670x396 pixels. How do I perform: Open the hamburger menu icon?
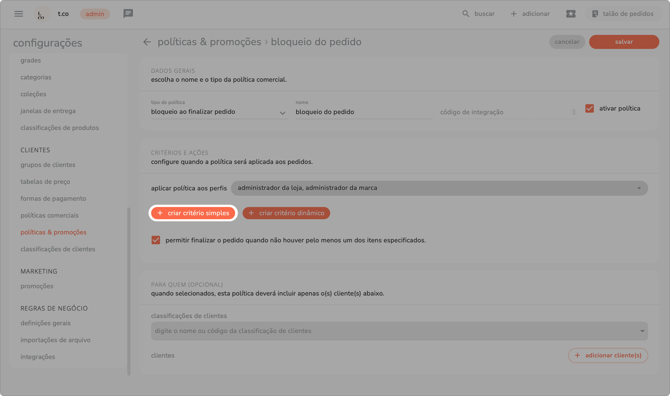click(19, 14)
